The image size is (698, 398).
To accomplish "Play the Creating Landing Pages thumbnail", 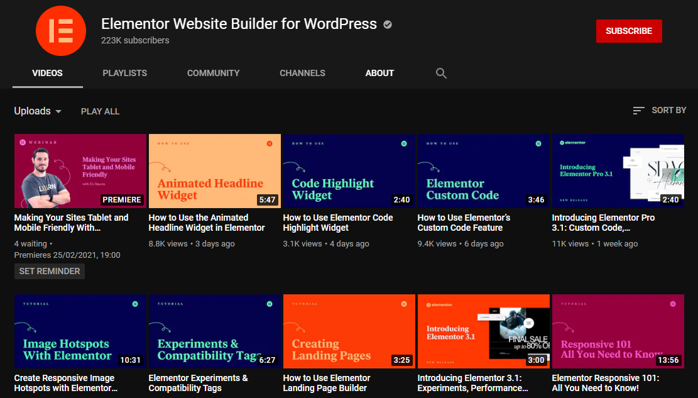I will (x=349, y=331).
